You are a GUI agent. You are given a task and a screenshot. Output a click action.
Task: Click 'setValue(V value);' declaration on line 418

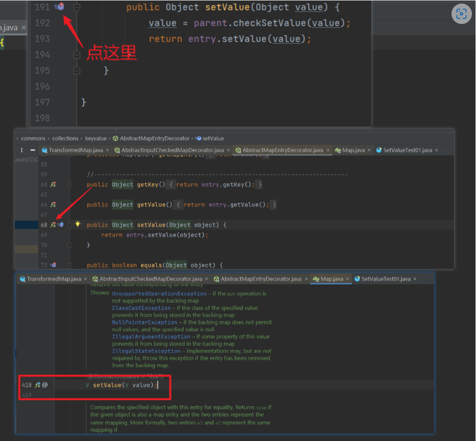125,385
